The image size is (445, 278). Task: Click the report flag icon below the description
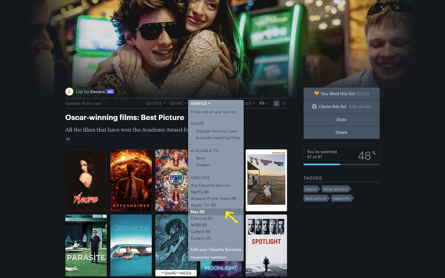click(68, 139)
